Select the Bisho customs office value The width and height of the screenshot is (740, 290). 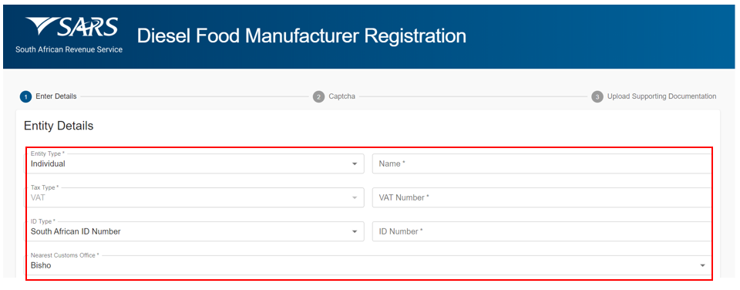point(41,266)
